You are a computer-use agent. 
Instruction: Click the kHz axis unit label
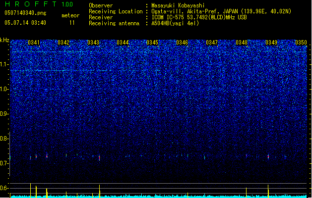pyautogui.click(x=4, y=40)
